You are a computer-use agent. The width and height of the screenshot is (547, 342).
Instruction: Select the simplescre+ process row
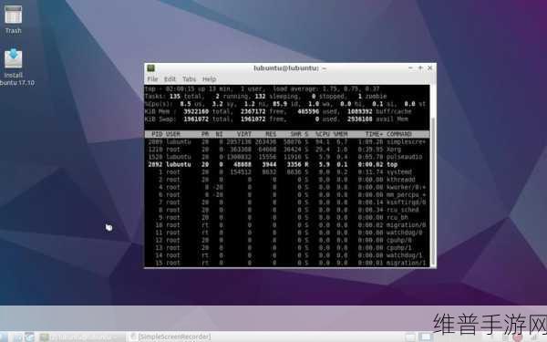click(x=287, y=141)
